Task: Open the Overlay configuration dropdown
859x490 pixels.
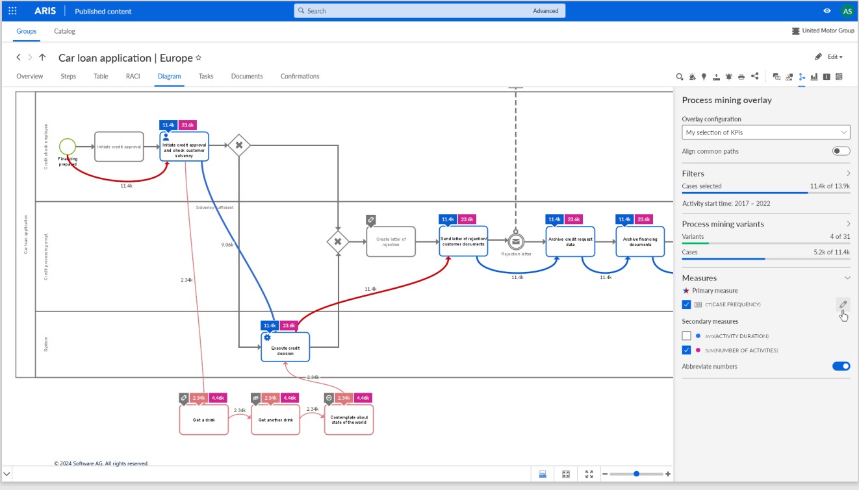Action: pos(766,132)
